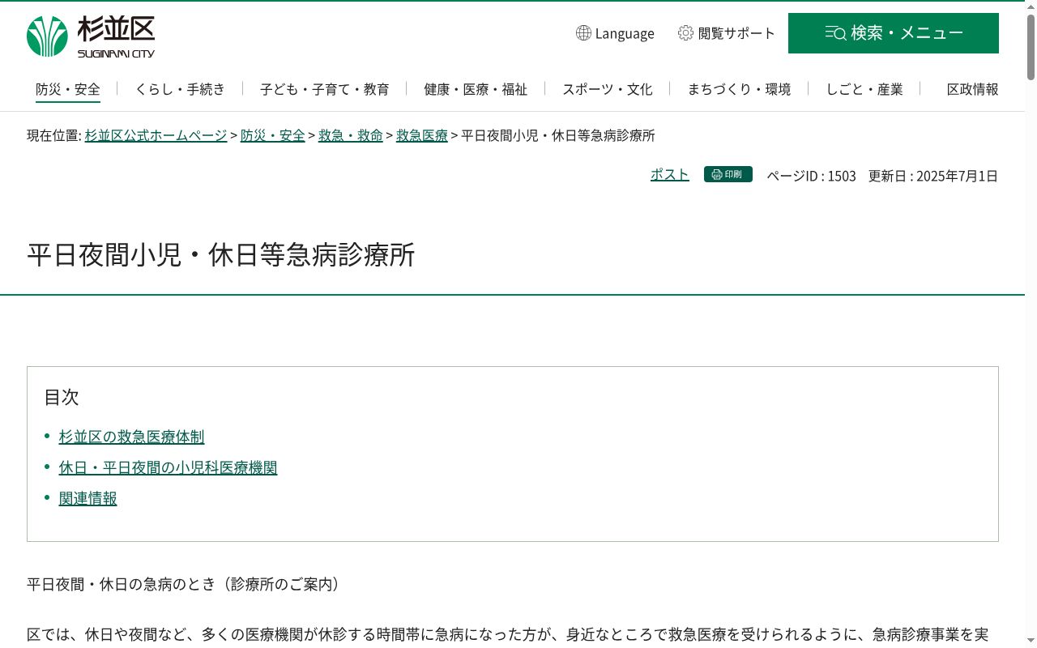Screen dimensions: 1037x648
Task: Click the Suginami City logo
Action: [91, 36]
